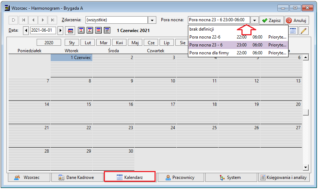Save changes with the Zapisz button
This screenshot has height=189, width=318.
pos(272,20)
